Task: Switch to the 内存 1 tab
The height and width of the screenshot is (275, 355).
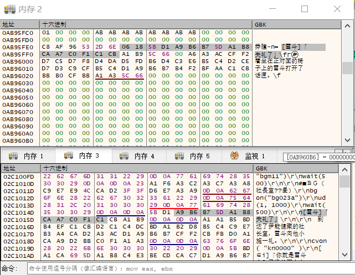Action: (33, 157)
